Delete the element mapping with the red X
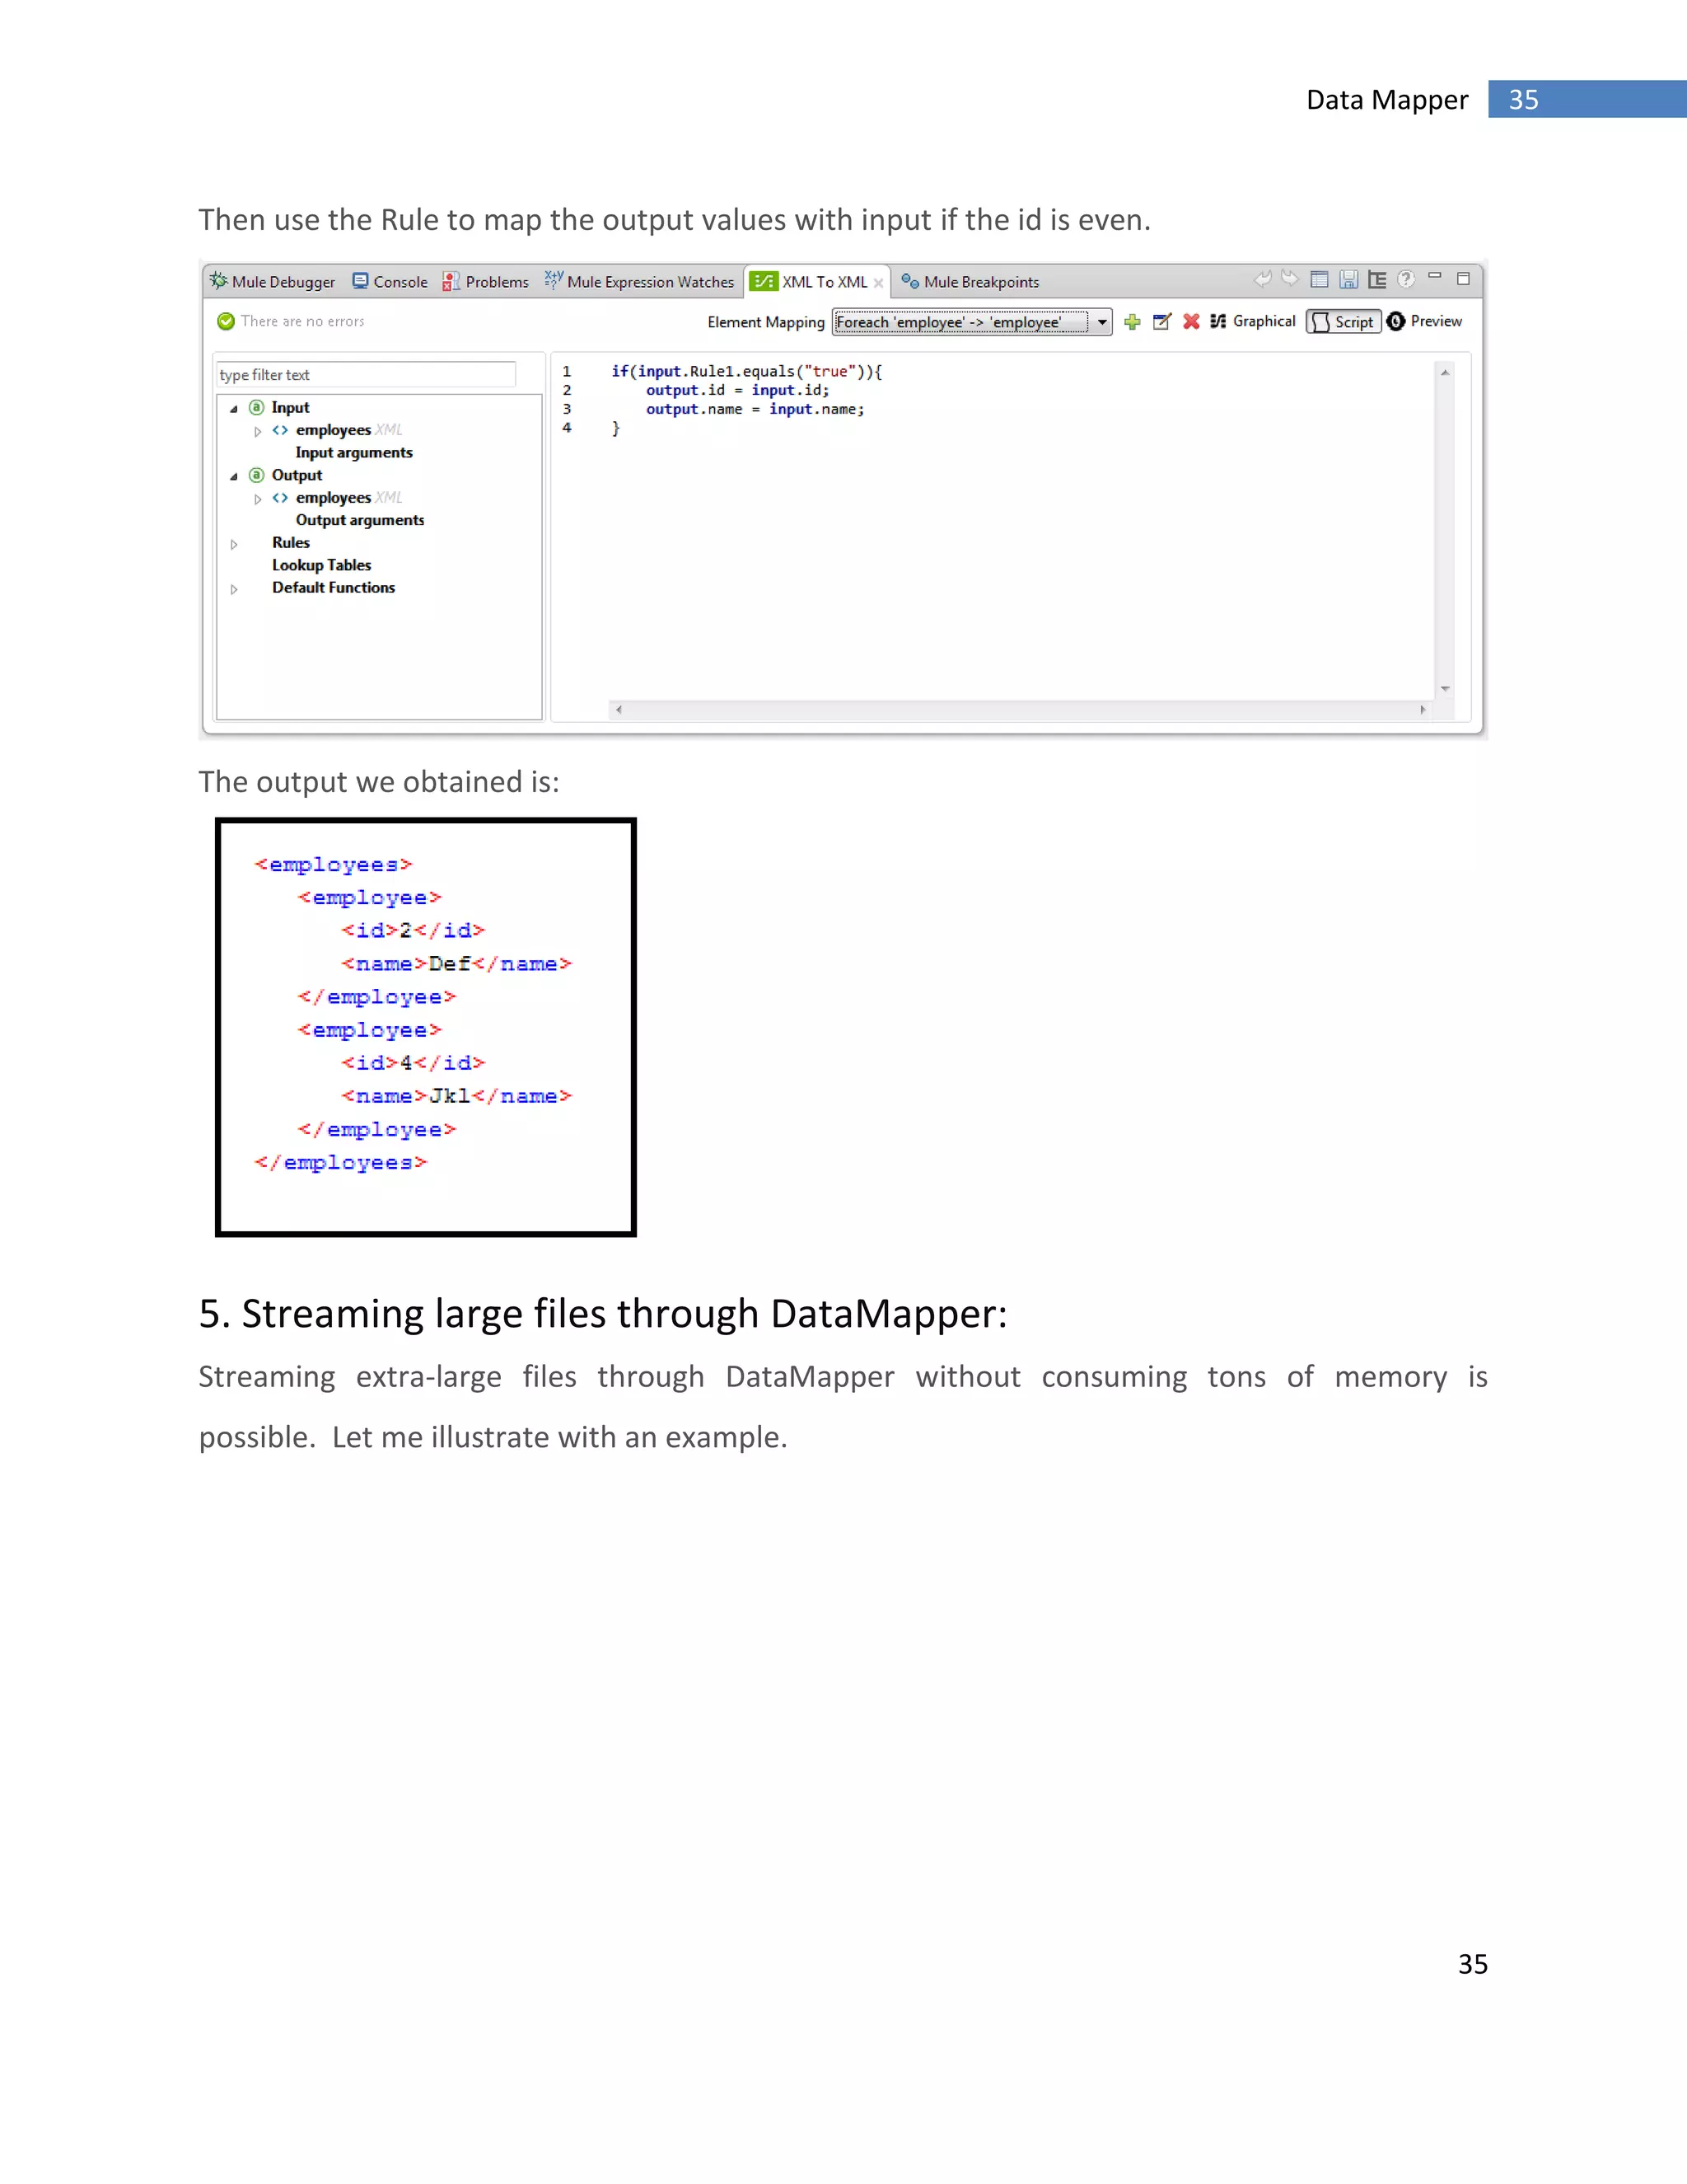 (x=1191, y=321)
